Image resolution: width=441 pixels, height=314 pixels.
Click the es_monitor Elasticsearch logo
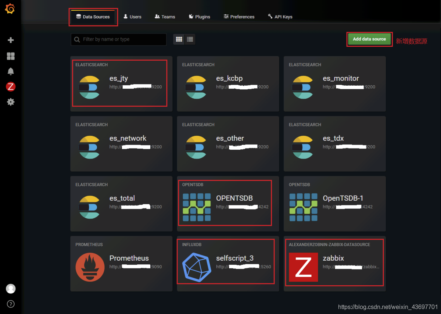(x=302, y=88)
